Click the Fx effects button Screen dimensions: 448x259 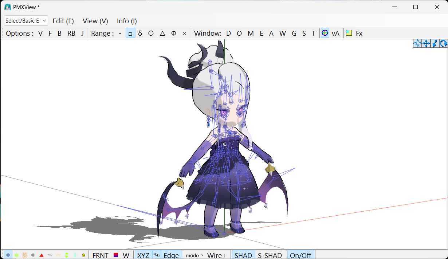coord(359,34)
